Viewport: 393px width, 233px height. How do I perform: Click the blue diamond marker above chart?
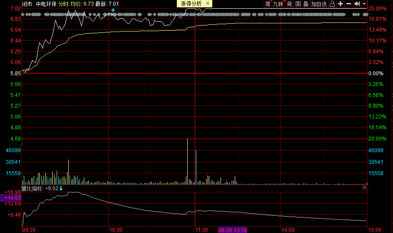coord(113,10)
